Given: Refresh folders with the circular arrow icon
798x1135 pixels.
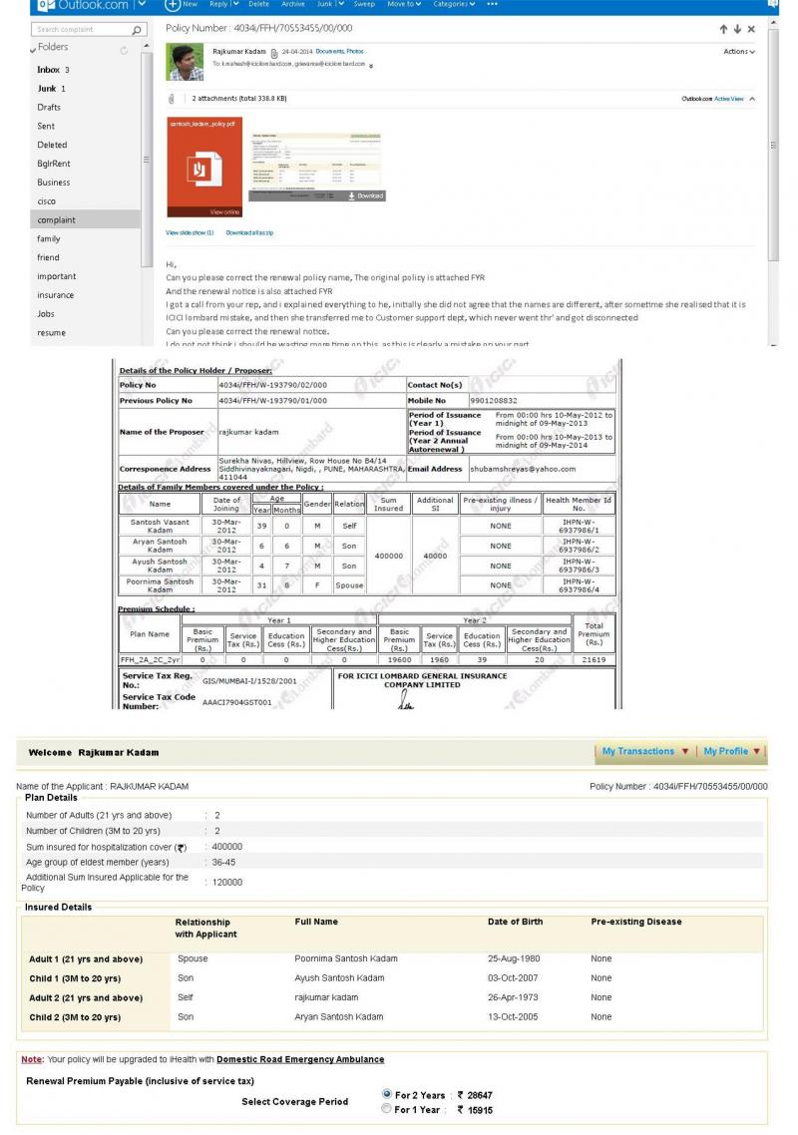Looking at the screenshot, I should tap(124, 50).
